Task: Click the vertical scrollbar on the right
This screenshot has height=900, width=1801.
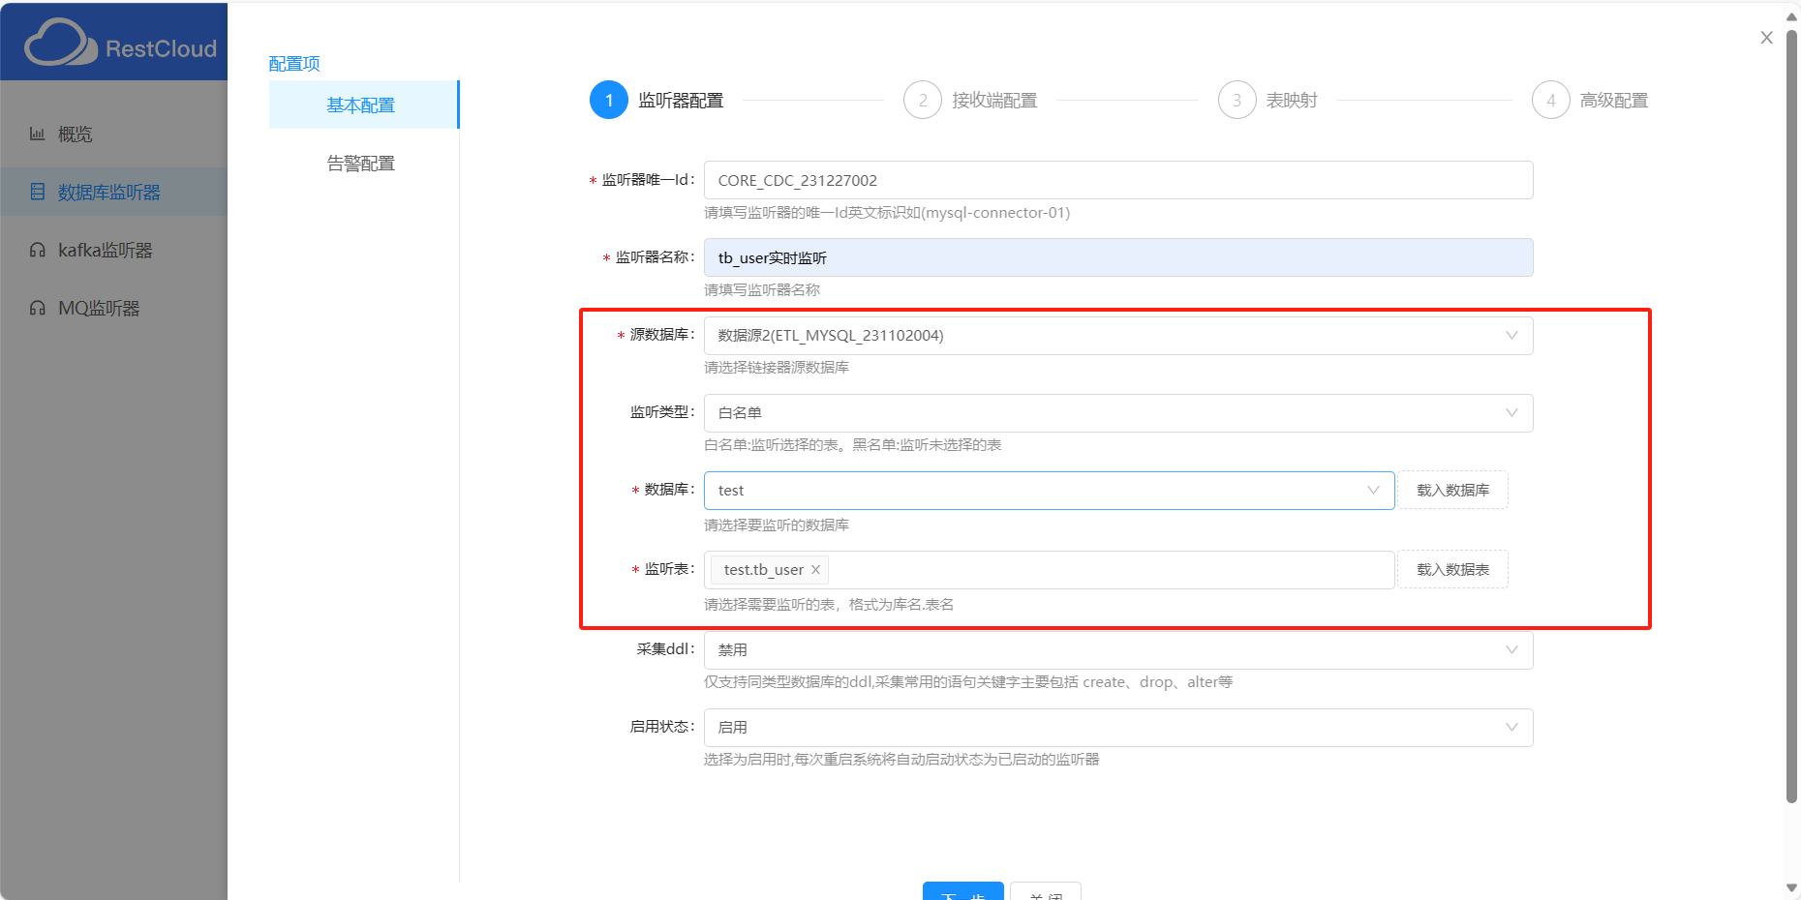Action: [1791, 416]
